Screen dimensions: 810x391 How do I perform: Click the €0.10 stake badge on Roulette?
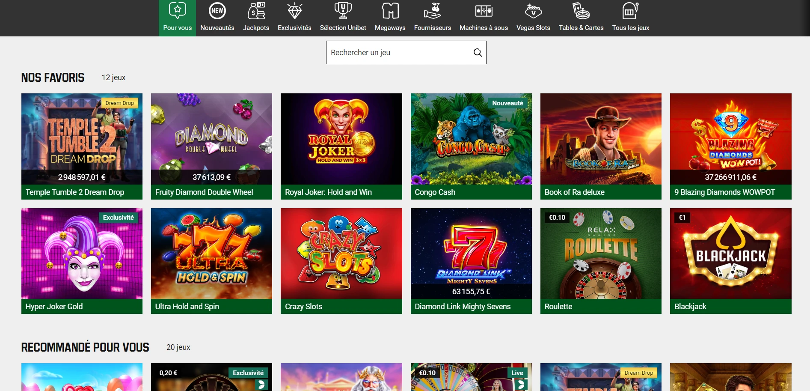coord(557,218)
